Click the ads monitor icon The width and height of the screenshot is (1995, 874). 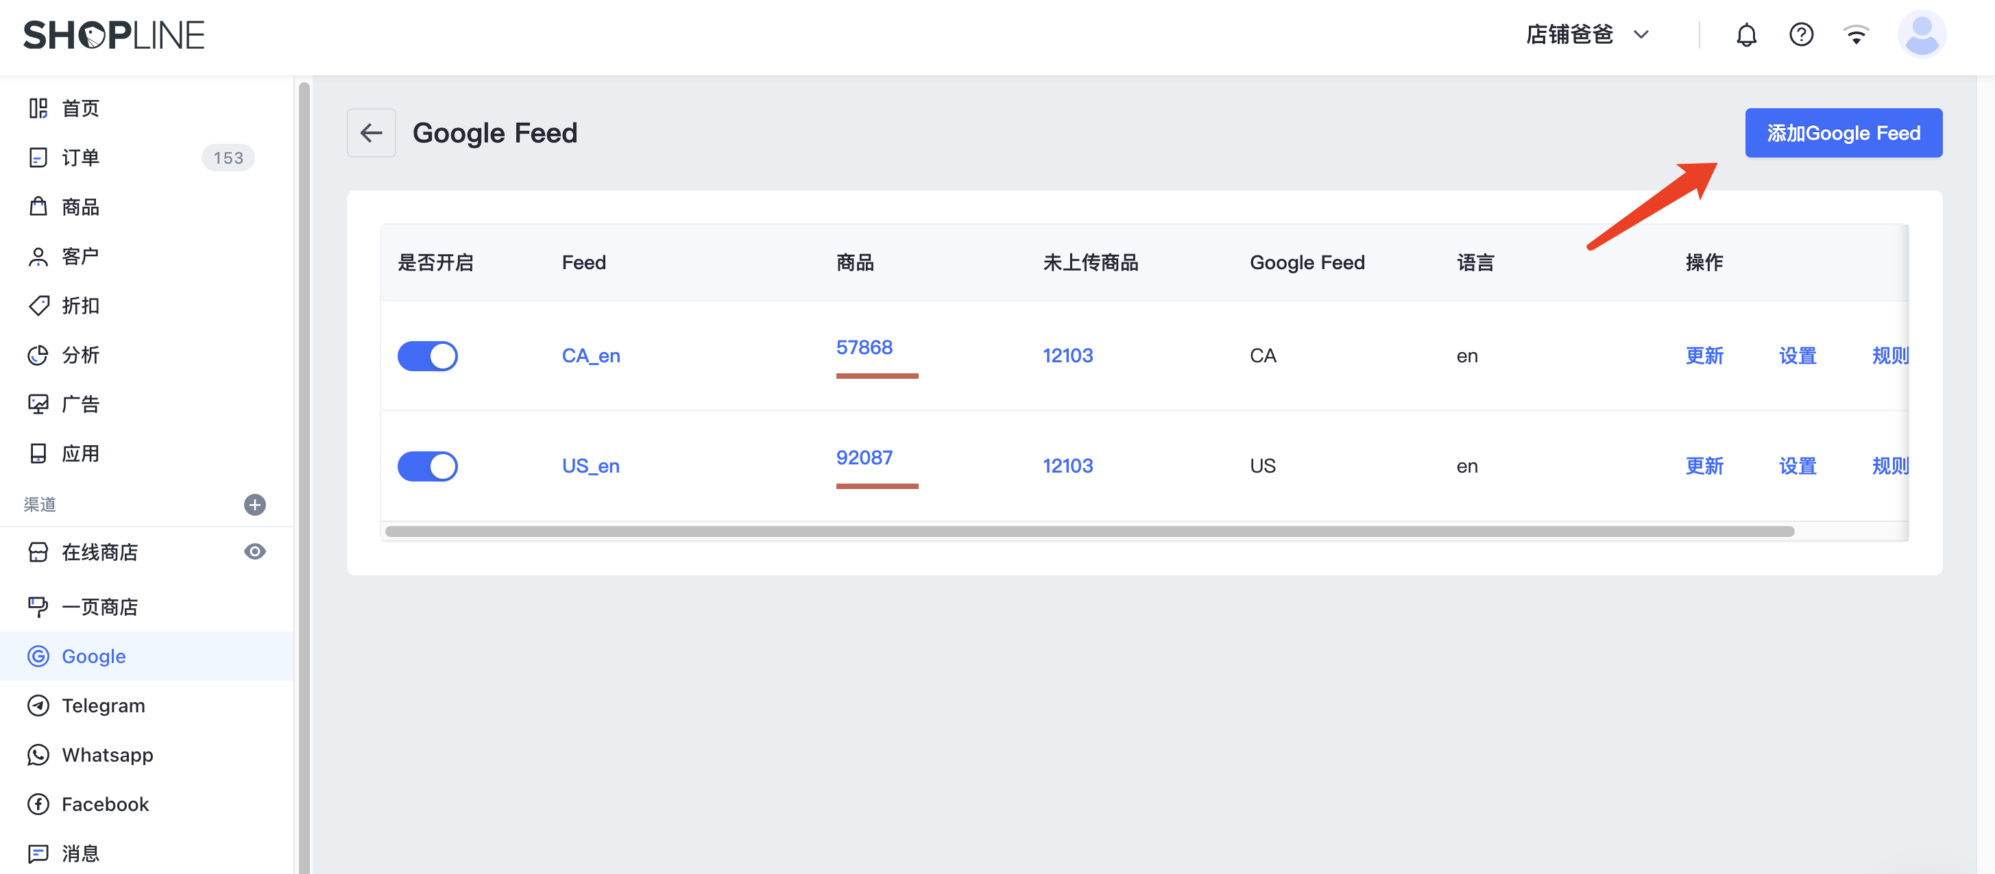pyautogui.click(x=38, y=405)
